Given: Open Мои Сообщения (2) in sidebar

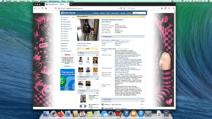Looking at the screenshot, I should coord(66,29).
